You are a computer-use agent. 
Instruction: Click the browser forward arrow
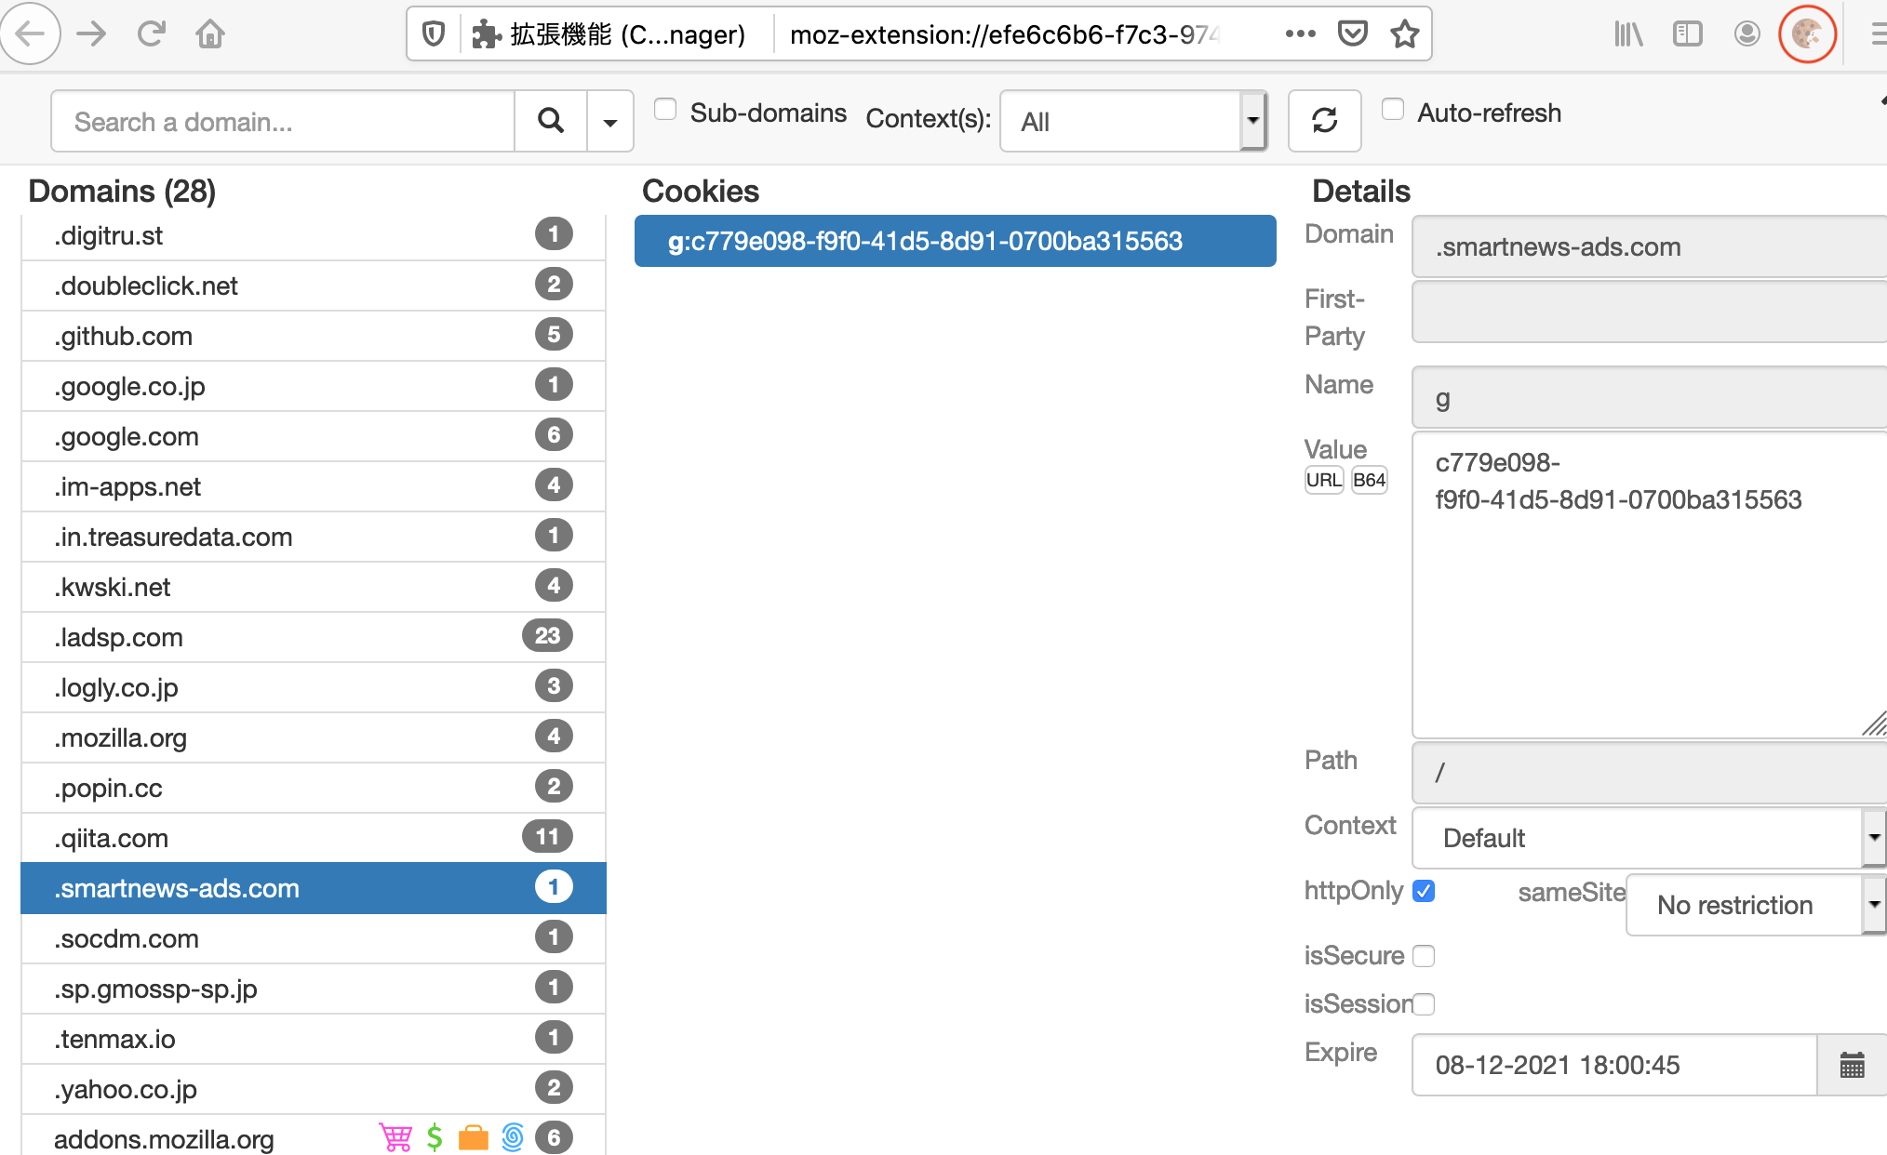(x=91, y=34)
